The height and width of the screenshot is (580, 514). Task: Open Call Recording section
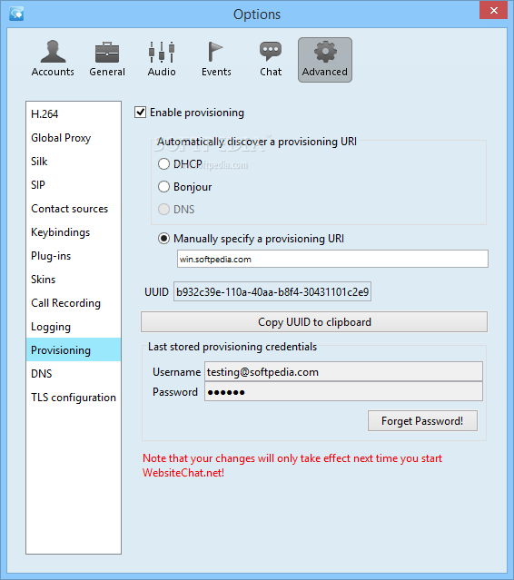point(74,303)
